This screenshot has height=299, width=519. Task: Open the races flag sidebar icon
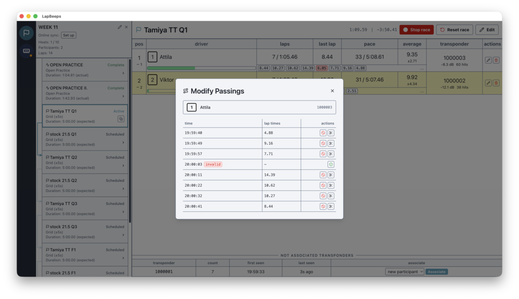[x=26, y=33]
